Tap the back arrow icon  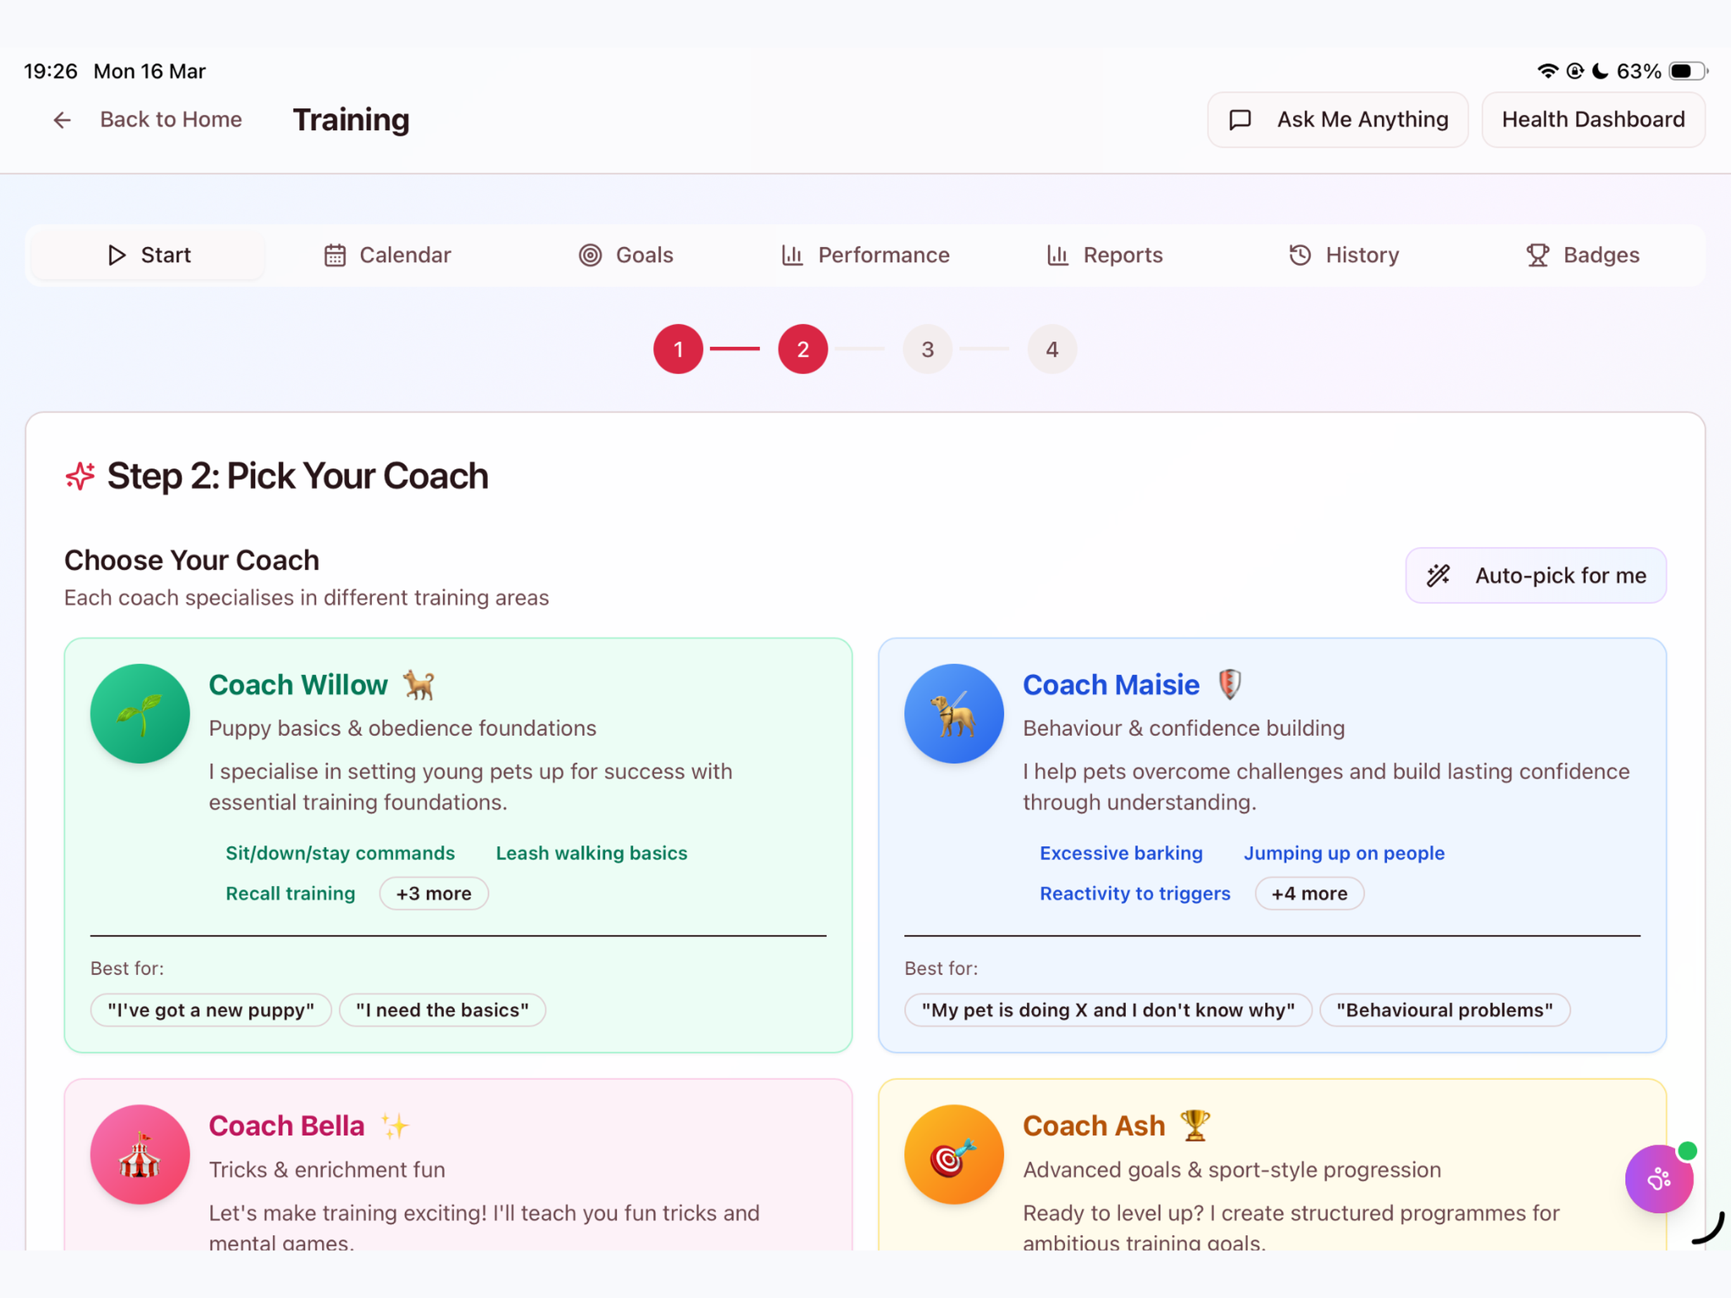pos(62,120)
